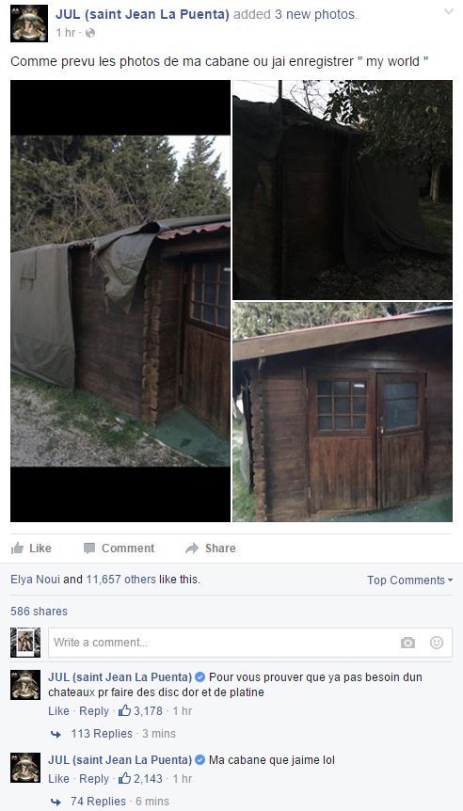This screenshot has height=811, width=463.
Task: Open JUL's profile picture on the post
Action: (x=29, y=24)
